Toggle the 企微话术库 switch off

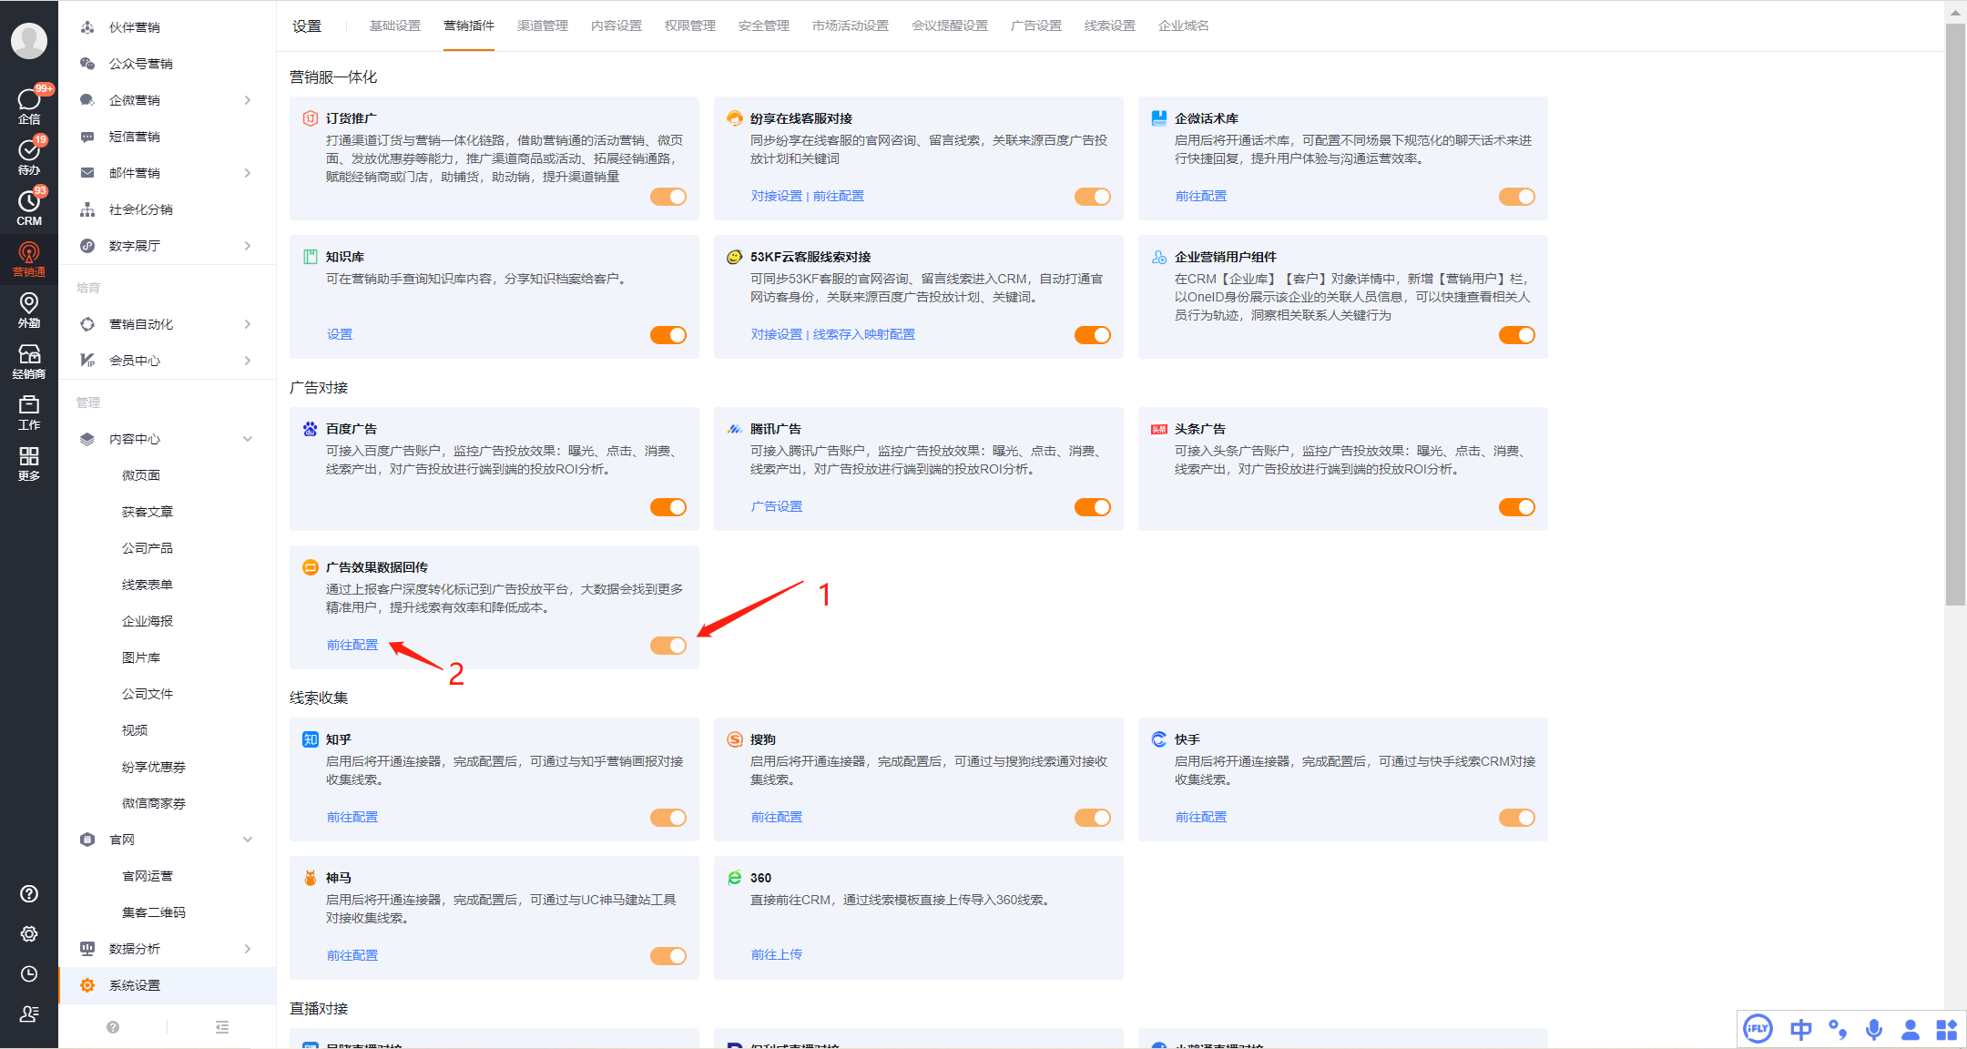click(x=1516, y=197)
